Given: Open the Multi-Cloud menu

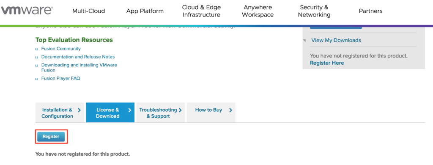Looking at the screenshot, I should point(89,11).
